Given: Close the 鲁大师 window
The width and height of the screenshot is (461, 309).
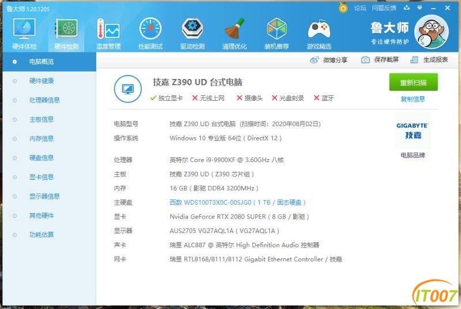Looking at the screenshot, I should coord(448,8).
